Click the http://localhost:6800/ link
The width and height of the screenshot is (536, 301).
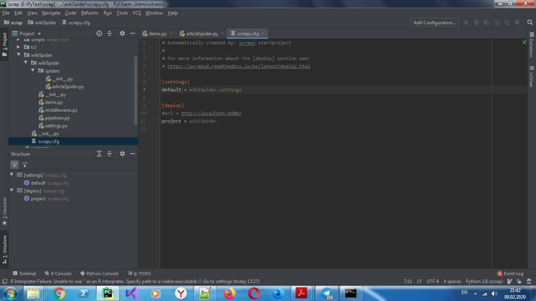[x=211, y=113]
